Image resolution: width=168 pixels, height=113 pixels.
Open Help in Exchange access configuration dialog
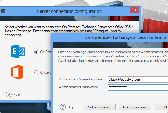pyautogui.click(x=71, y=107)
